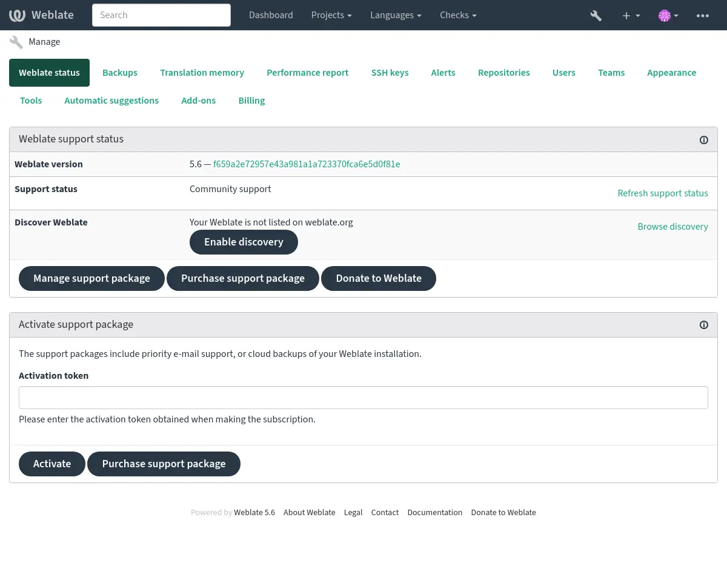Switch to the SSH keys tab
This screenshot has height=580, width=727.
point(390,73)
